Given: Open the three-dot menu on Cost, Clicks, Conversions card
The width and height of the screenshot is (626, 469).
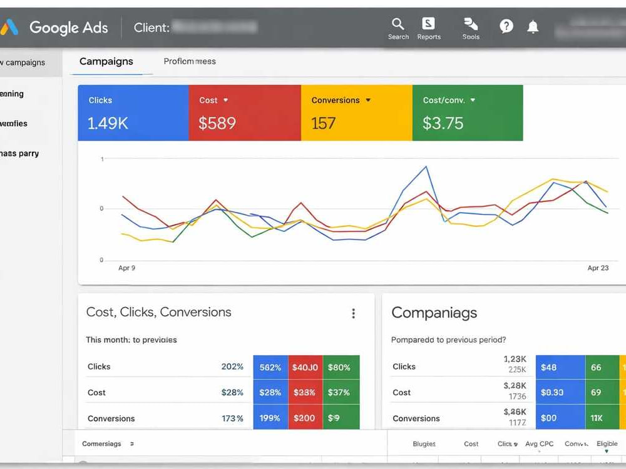Looking at the screenshot, I should click(353, 313).
